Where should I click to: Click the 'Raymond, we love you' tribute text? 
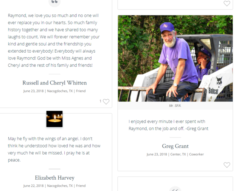pos(54,41)
